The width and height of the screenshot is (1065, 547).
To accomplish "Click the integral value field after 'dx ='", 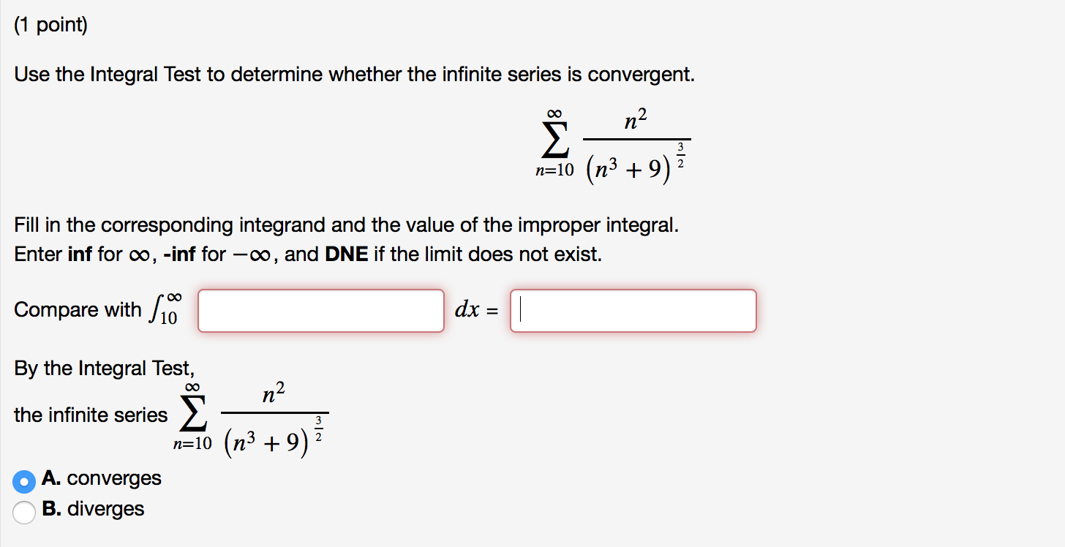I will click(633, 311).
